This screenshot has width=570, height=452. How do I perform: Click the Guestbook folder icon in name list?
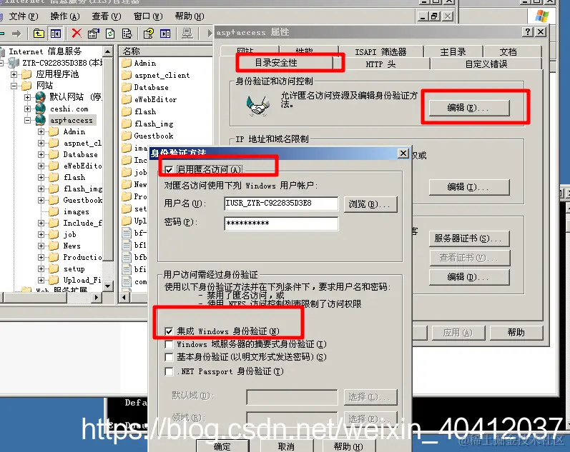tap(127, 136)
